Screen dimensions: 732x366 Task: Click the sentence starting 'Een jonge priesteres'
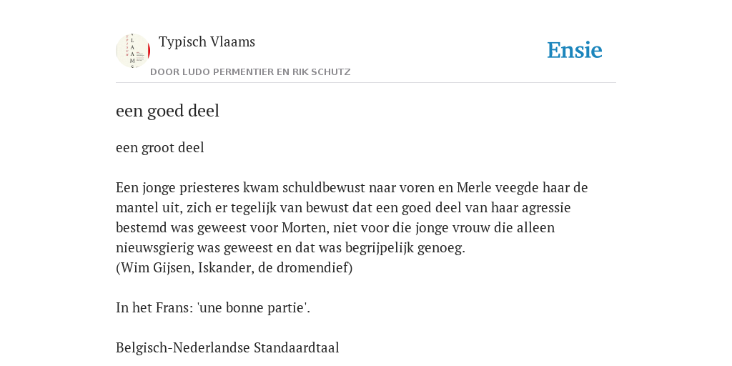point(352,217)
